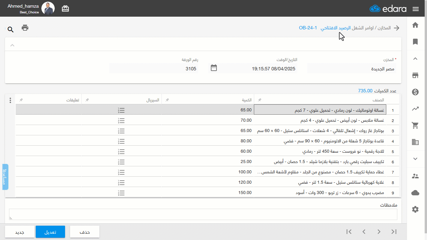Open serial list icon for row 1

click(x=121, y=110)
